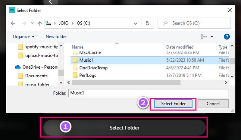Click navigation pane scroll down arrow

61,83
